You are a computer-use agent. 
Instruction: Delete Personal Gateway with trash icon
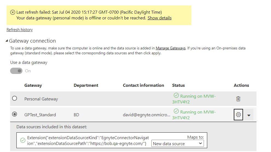tap(238, 99)
